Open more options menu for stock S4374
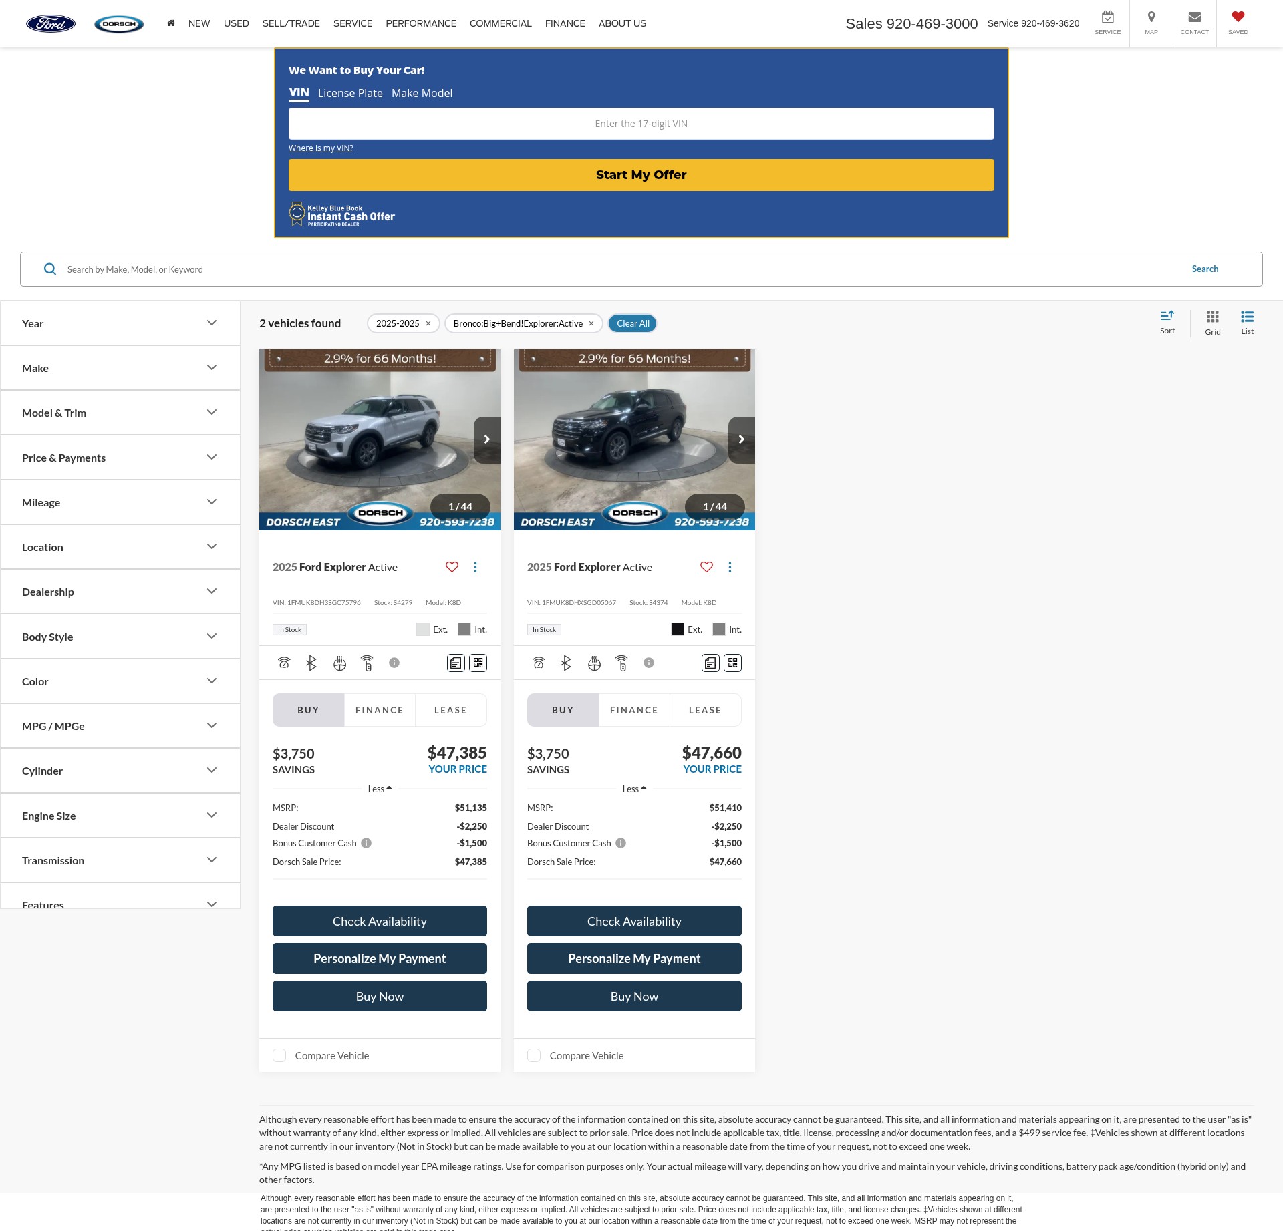1283x1231 pixels. point(730,567)
